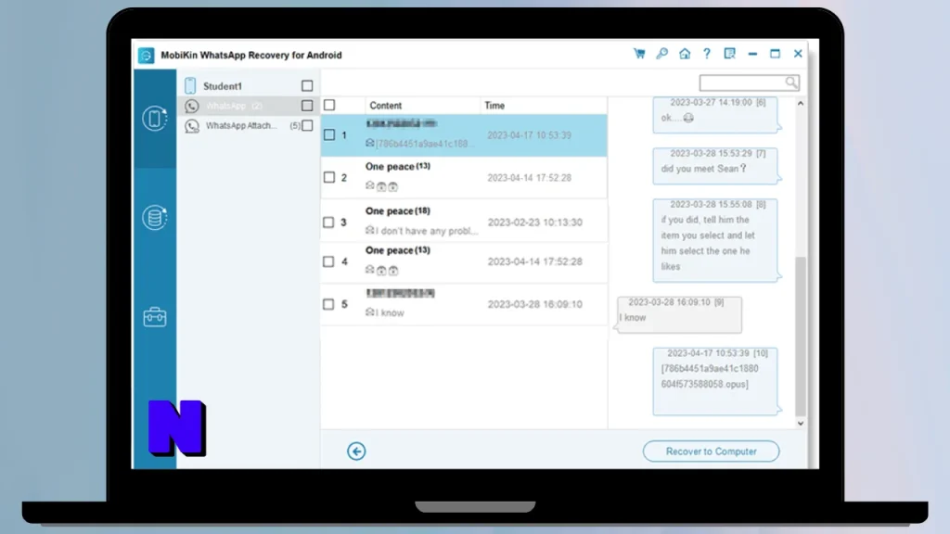Click time '2023-03-28 16:09:10' in row 5
The height and width of the screenshot is (534, 950).
click(535, 304)
